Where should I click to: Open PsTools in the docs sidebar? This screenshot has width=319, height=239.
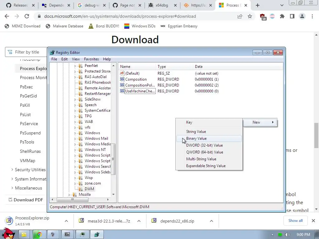click(27, 142)
